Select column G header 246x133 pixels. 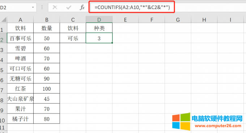(x=178, y=20)
